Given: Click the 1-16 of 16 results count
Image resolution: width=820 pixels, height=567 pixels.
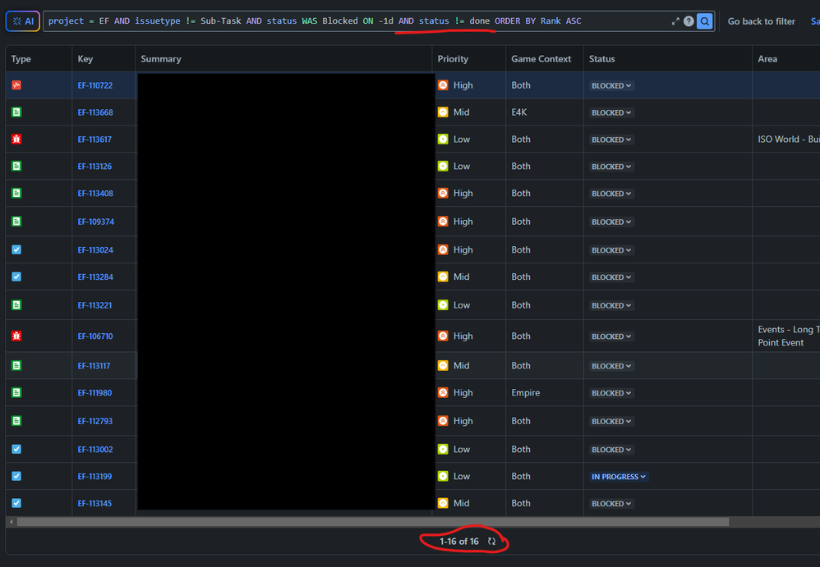Looking at the screenshot, I should (459, 542).
